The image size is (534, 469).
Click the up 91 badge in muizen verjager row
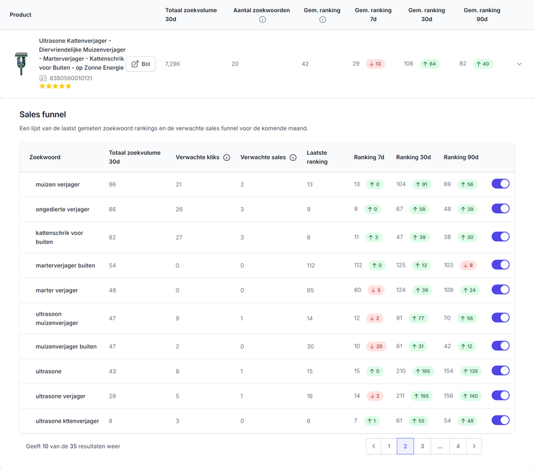point(421,184)
